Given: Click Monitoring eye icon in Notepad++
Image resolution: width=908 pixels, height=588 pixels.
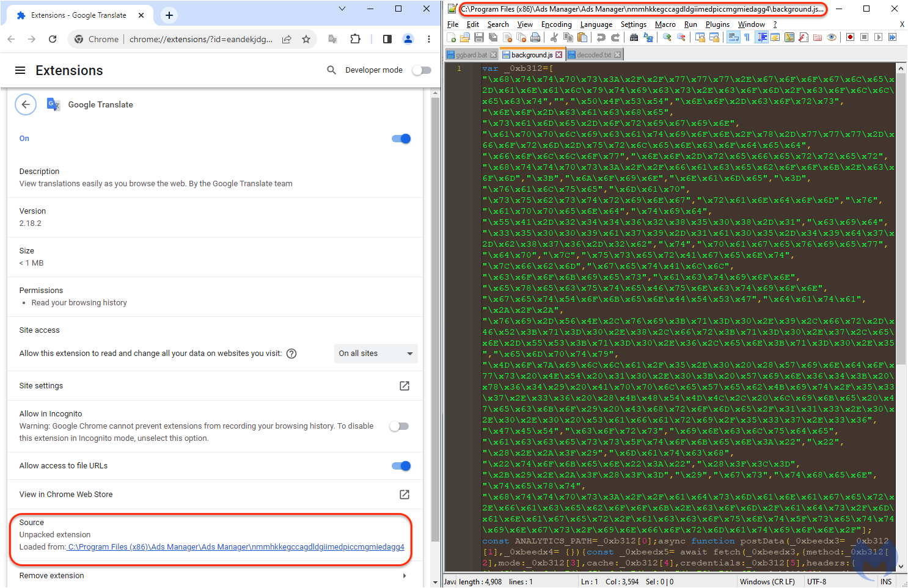Looking at the screenshot, I should [x=832, y=37].
